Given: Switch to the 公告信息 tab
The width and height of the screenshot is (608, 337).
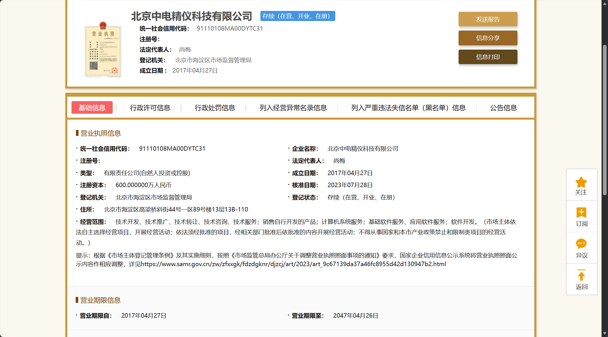Looking at the screenshot, I should (503, 108).
